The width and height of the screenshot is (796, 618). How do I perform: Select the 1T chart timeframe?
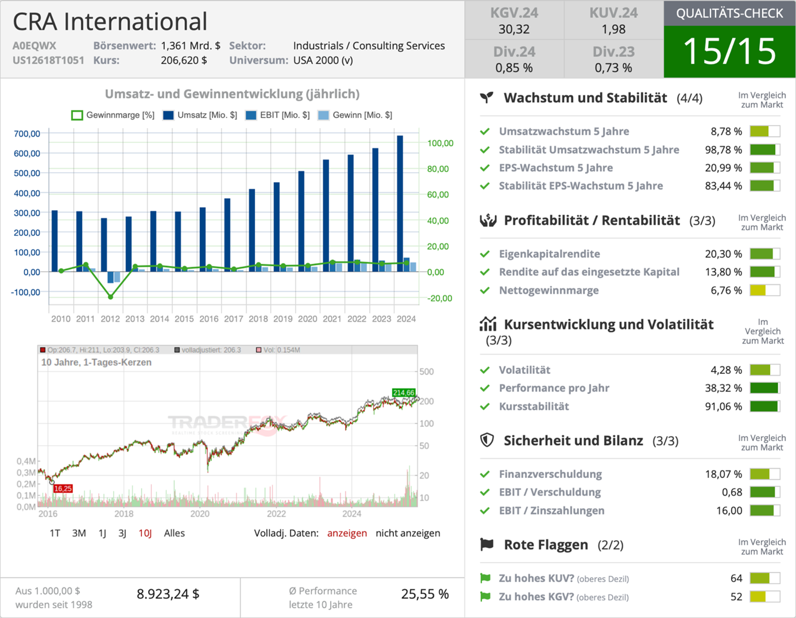(x=55, y=533)
